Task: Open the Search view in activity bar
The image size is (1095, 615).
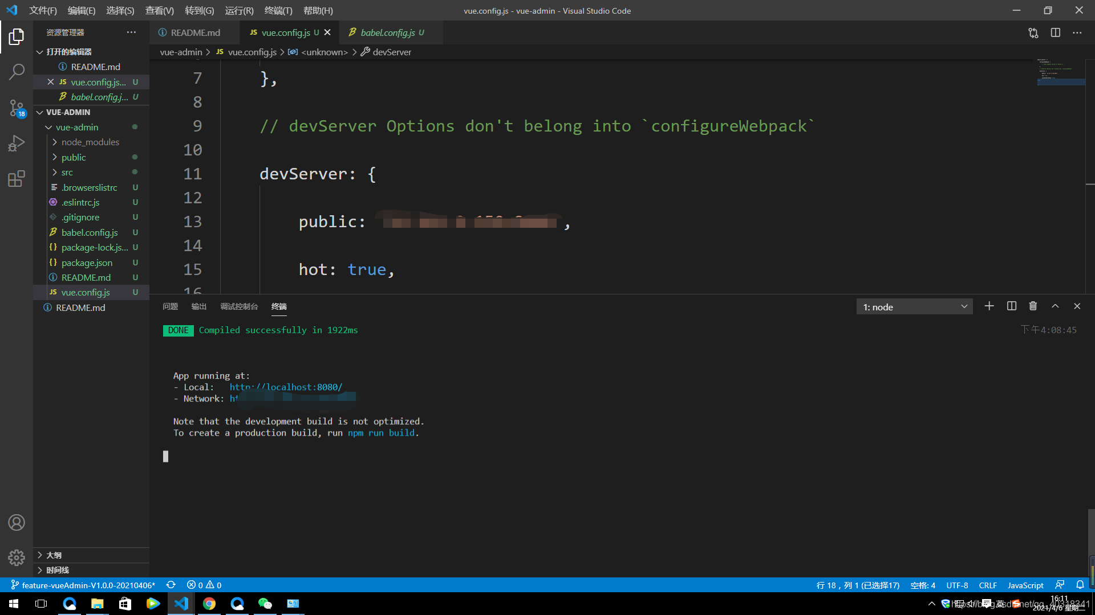Action: [x=17, y=72]
